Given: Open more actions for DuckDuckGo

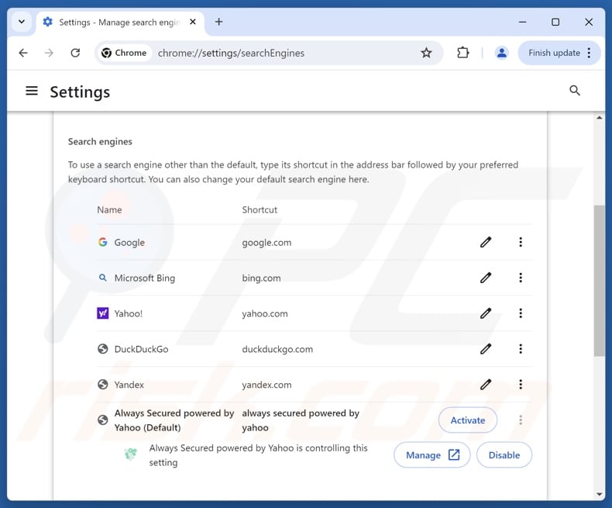Looking at the screenshot, I should tap(521, 349).
